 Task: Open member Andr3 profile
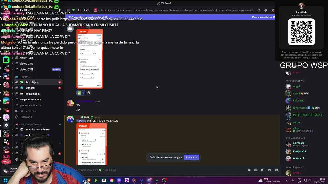click(305, 173)
